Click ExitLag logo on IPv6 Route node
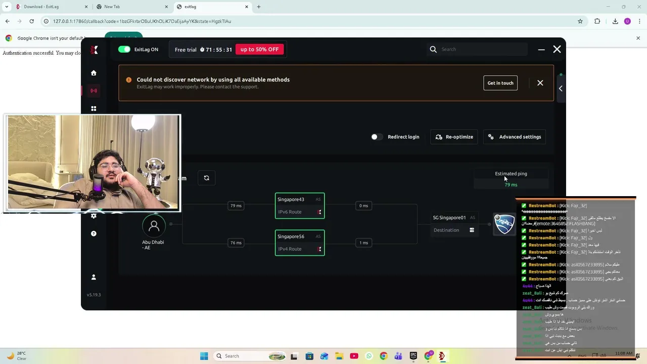 pos(319,212)
